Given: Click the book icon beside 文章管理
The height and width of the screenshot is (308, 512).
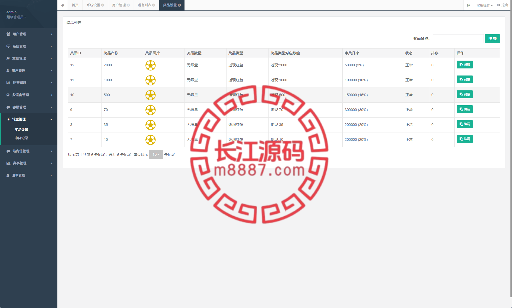Looking at the screenshot, I should click(x=8, y=59).
